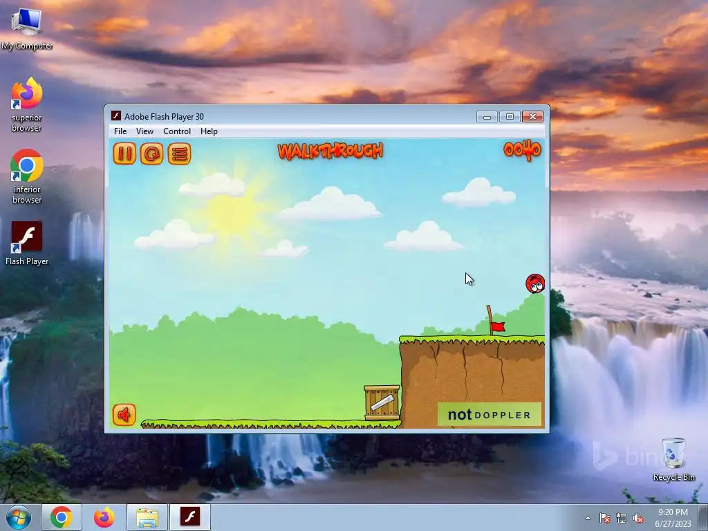Screen dimensions: 708x531
Task: Open the Help menu in Flash Player
Action: click(x=209, y=131)
